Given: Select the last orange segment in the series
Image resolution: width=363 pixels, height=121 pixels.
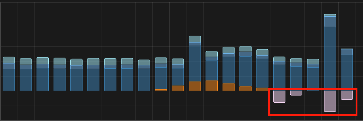Looking at the screenshot, I should [x=262, y=89].
